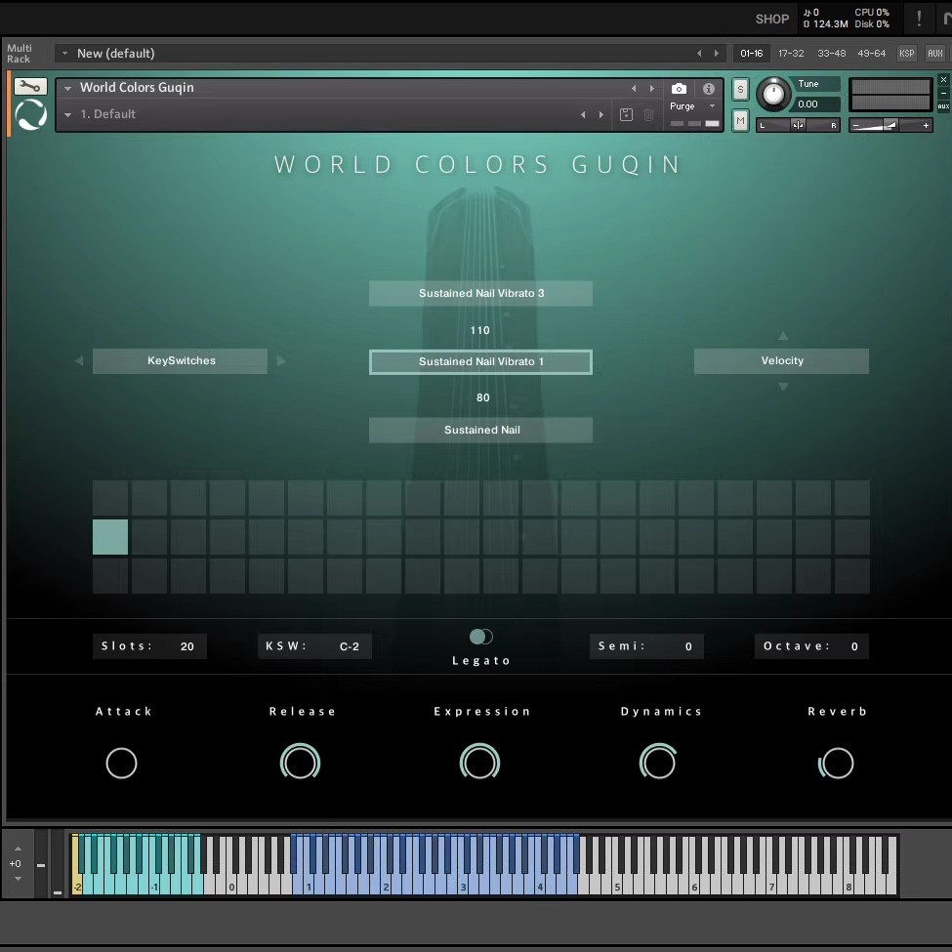This screenshot has height=952, width=952.
Task: Open instrument edit mode with wrench icon
Action: [30, 87]
